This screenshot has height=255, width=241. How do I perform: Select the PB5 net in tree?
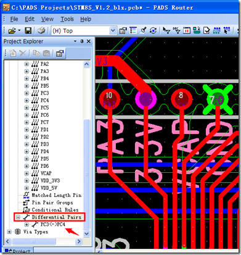[44, 86]
